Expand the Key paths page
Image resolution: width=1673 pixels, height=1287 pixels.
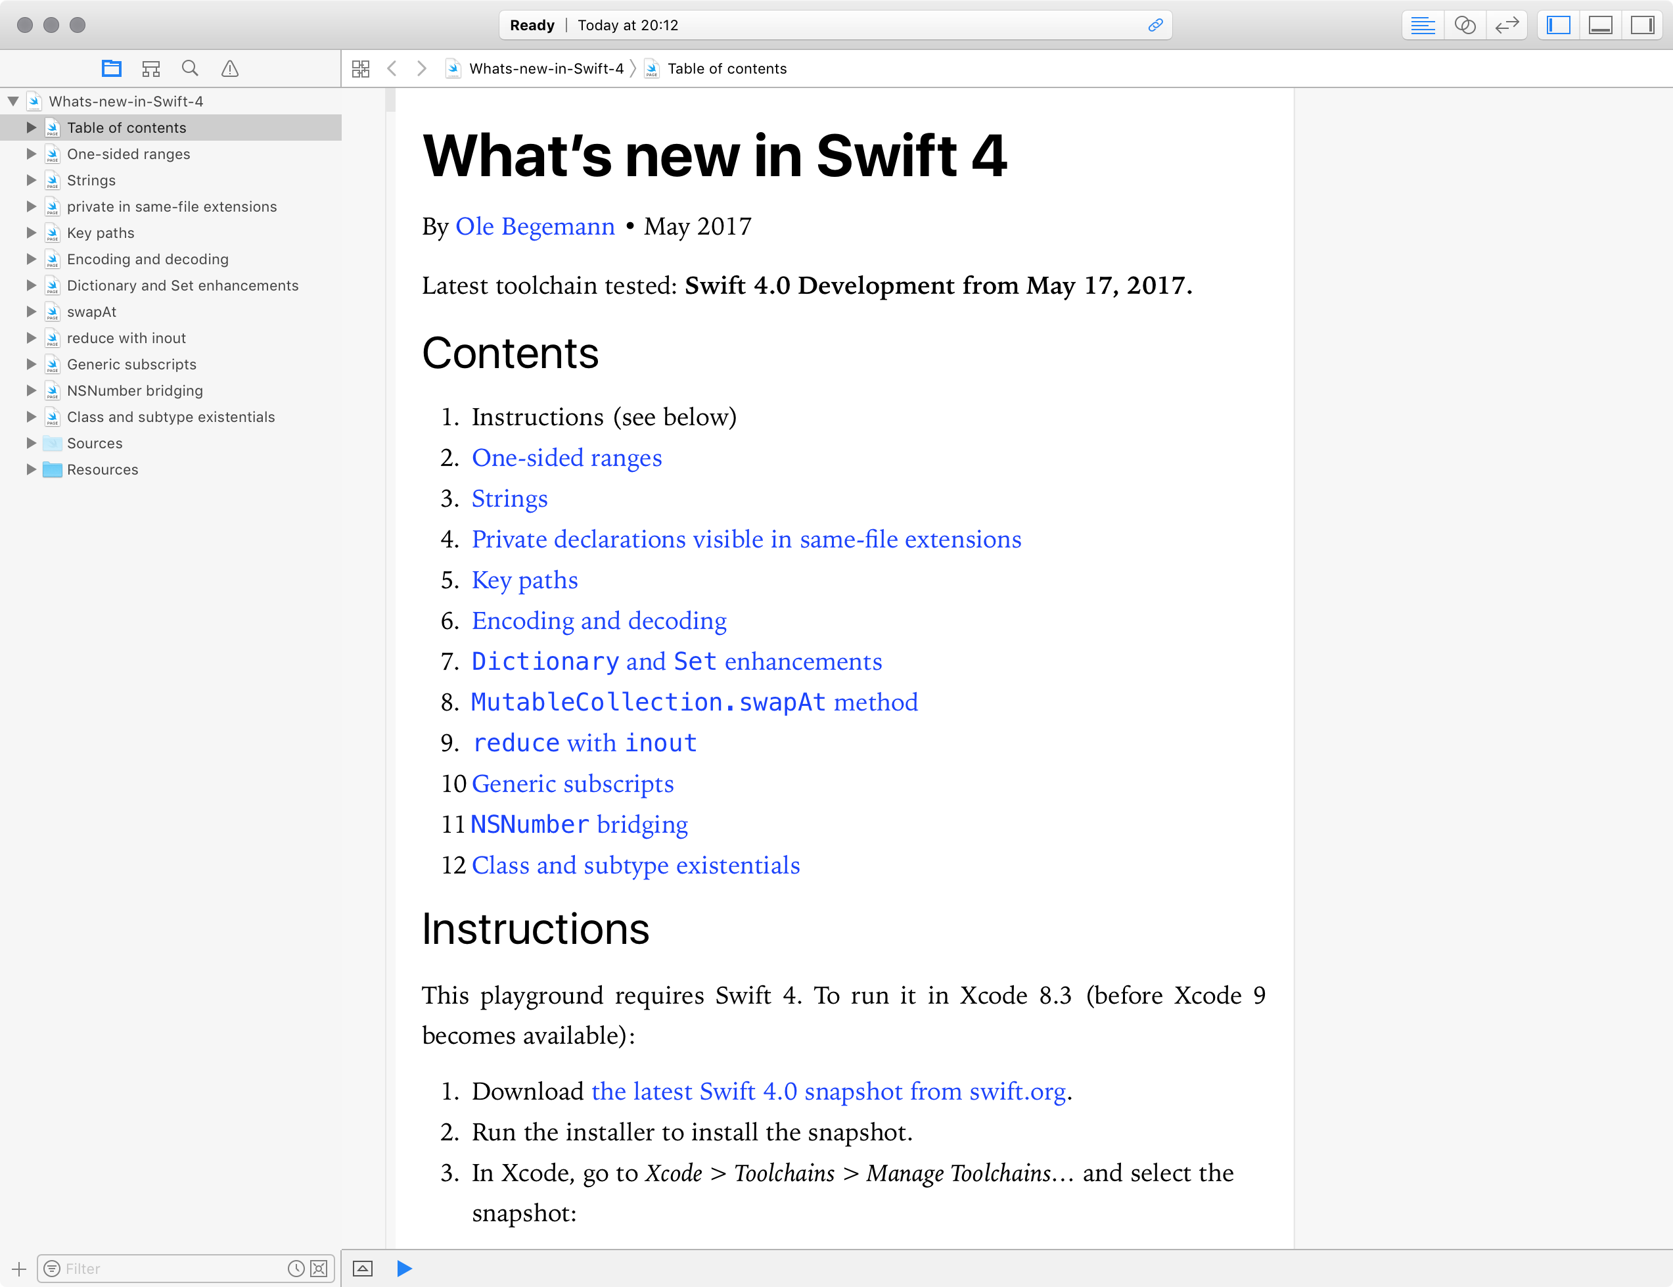point(32,233)
